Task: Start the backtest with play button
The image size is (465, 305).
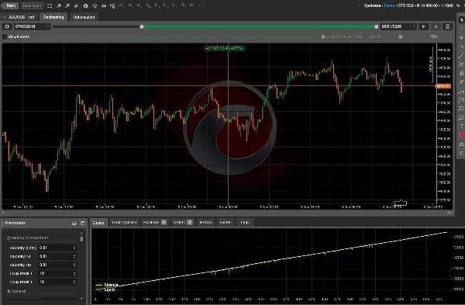Action: 423,26
